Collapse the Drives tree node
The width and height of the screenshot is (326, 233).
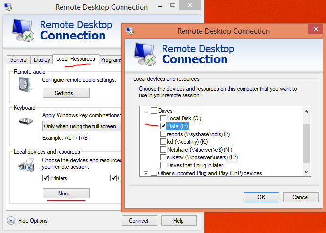tap(146, 111)
